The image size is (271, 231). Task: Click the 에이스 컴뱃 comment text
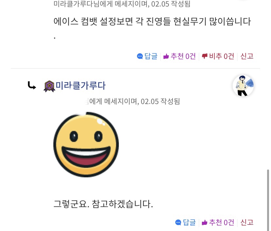point(152,22)
